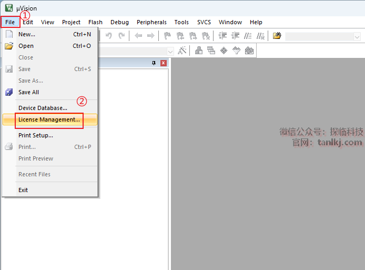Image resolution: width=365 pixels, height=270 pixels.
Task: Expand the Find text dropdown in the toolbar
Action: tap(357, 36)
